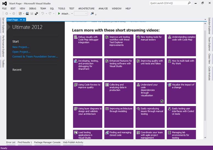
Task: Click icon on Understanding complex code tile
Action: point(169,37)
